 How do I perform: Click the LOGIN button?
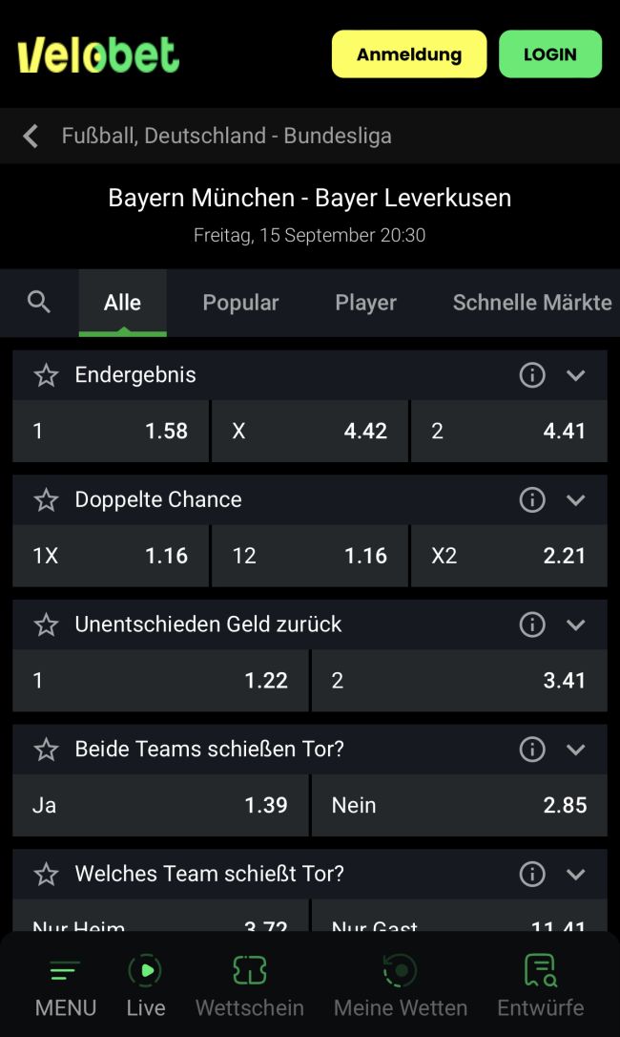coord(550,54)
